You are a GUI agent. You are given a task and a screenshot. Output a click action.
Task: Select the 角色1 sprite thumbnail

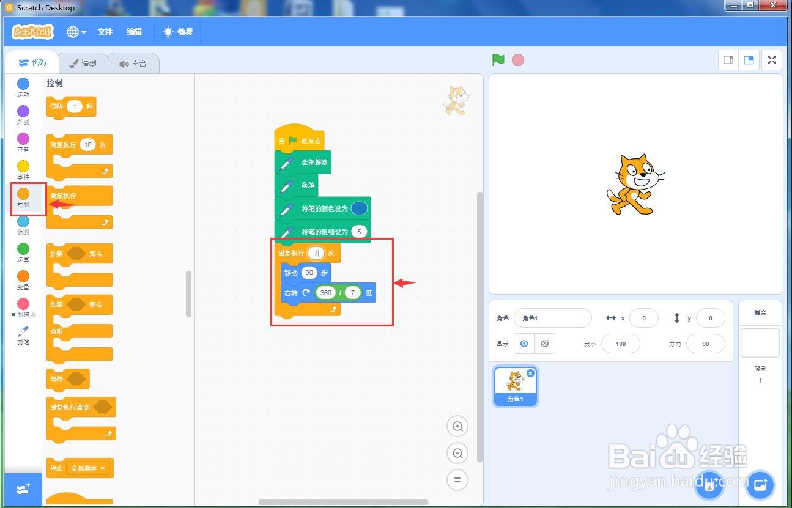[515, 385]
